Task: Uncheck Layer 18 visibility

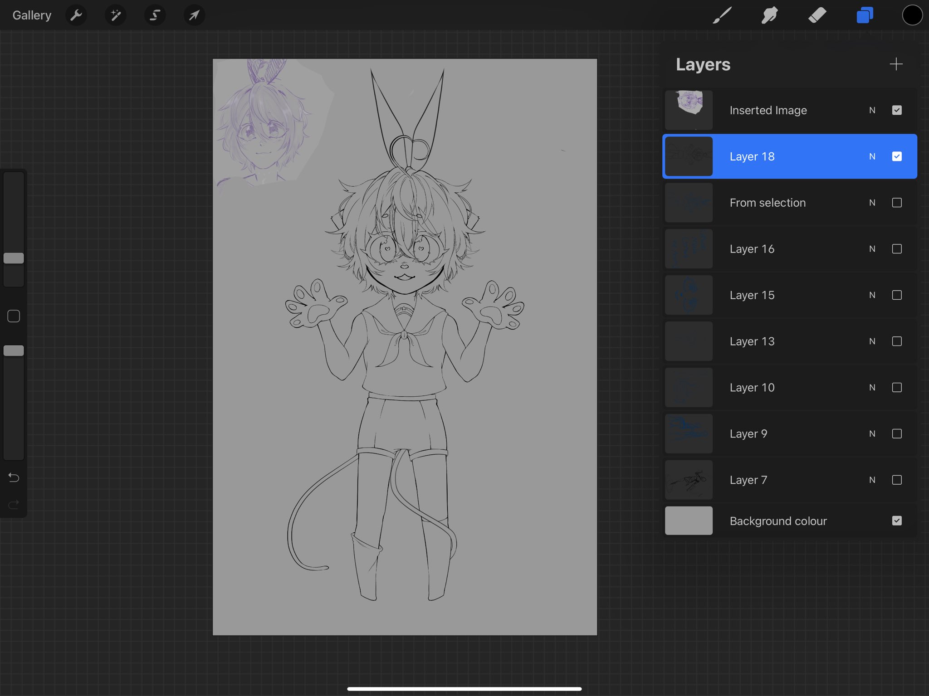Action: click(x=897, y=156)
